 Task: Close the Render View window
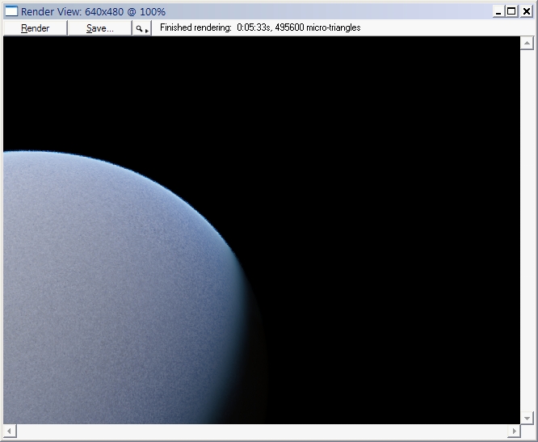526,11
